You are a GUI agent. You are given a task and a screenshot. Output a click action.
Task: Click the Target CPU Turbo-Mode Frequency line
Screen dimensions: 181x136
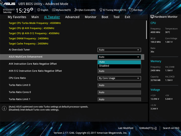click(x=35, y=23)
